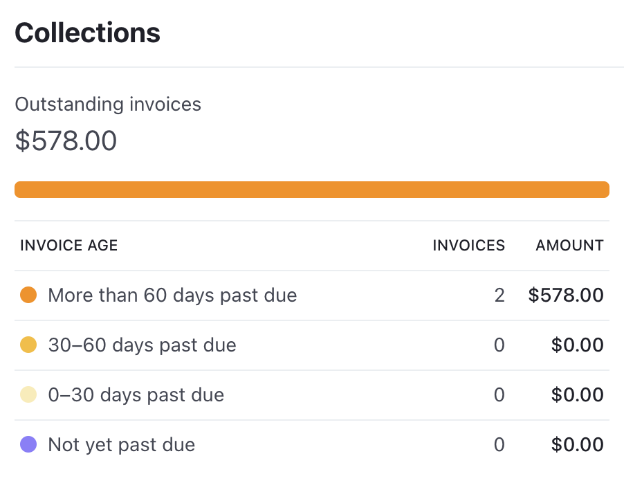624x483 pixels.
Task: Select the AMOUNT column header
Action: pyautogui.click(x=569, y=246)
